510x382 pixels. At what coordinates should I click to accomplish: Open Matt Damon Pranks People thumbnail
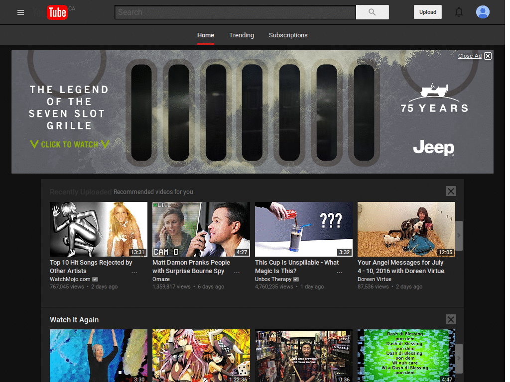tap(201, 229)
